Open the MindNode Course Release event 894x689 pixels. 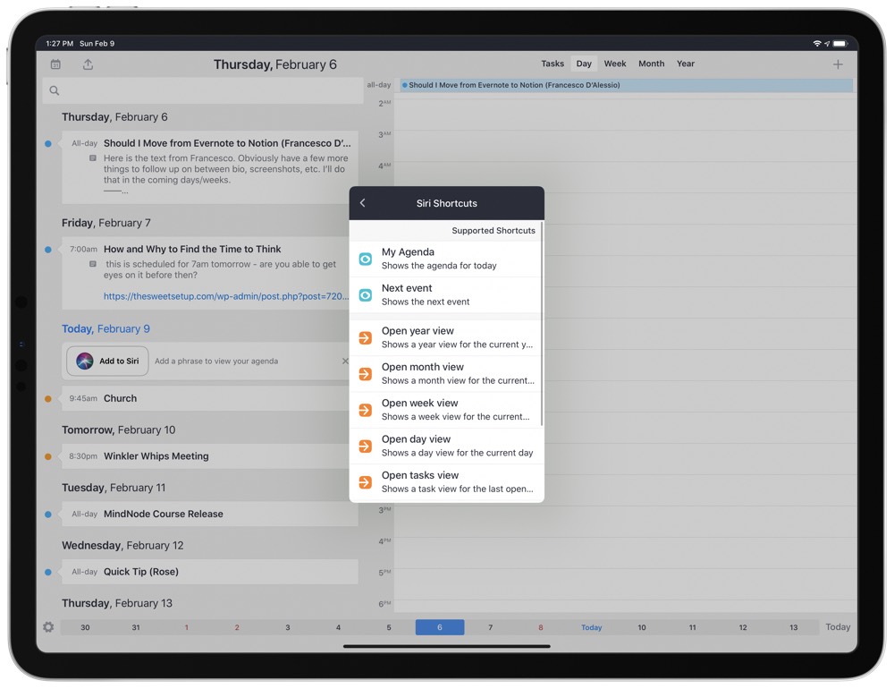[210, 514]
